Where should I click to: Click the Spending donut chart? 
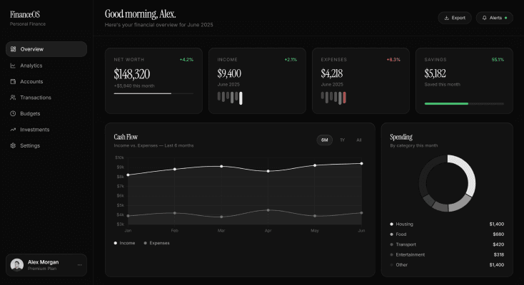pos(447,183)
